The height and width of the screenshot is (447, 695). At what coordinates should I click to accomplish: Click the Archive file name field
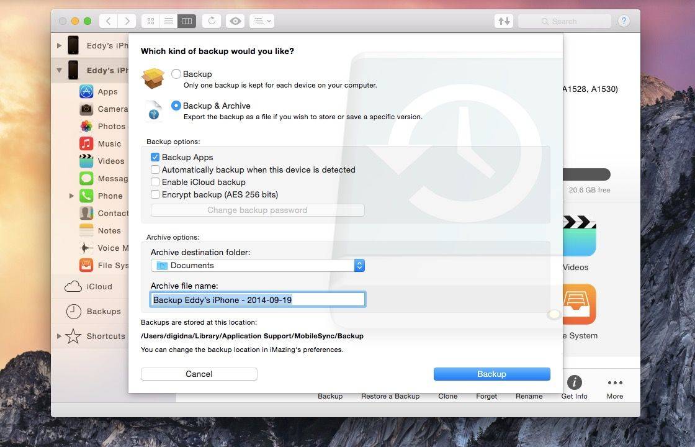(x=258, y=300)
